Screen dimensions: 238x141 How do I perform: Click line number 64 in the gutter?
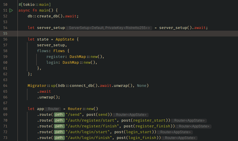(x=5, y=86)
